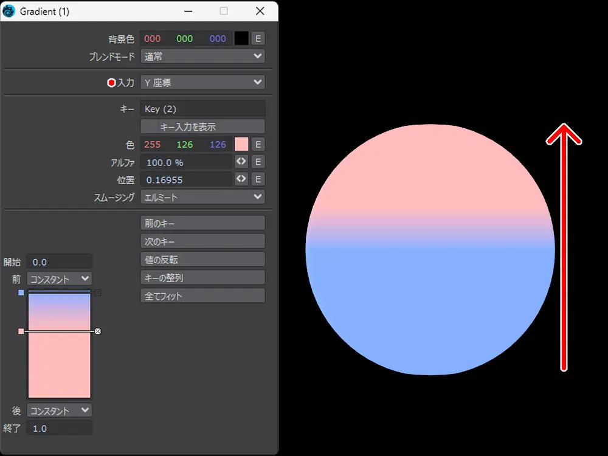The height and width of the screenshot is (456, 608).
Task: Open the ブレンドモード dropdown
Action: (202, 57)
